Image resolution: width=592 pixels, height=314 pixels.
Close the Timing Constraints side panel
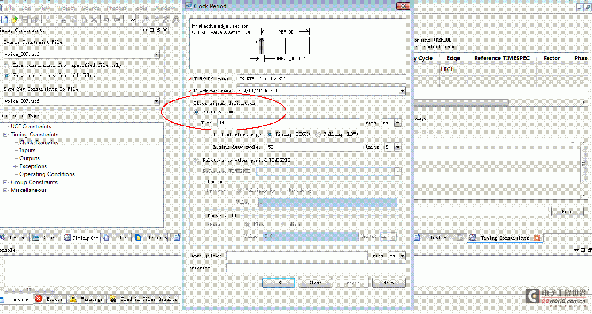point(165,30)
